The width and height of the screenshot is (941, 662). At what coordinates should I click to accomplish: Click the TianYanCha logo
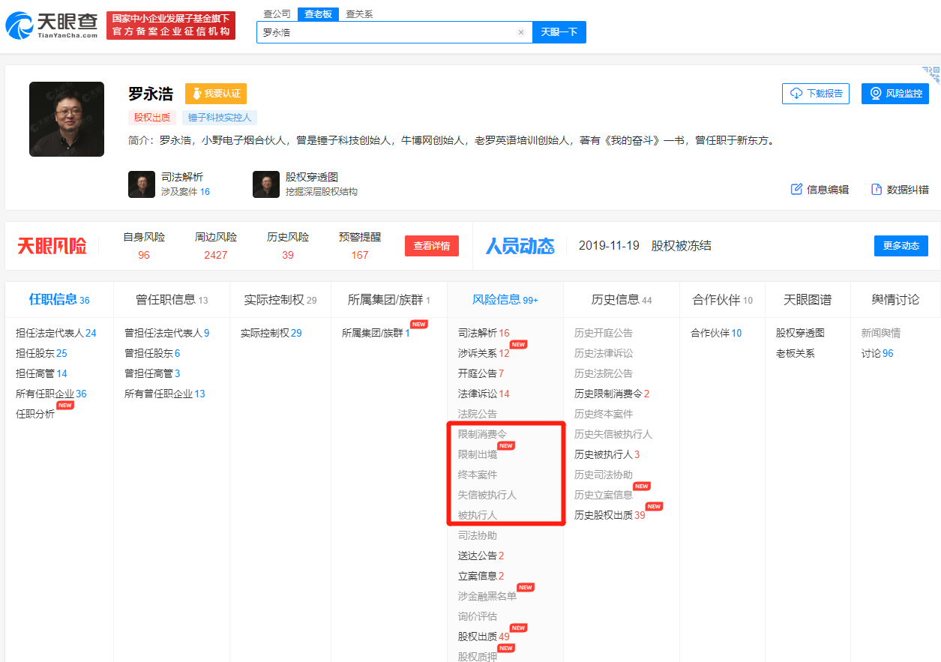[x=51, y=25]
